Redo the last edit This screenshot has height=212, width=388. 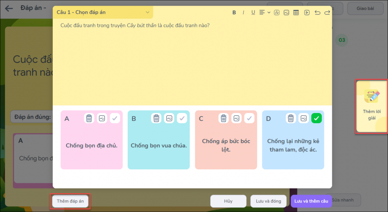click(x=327, y=12)
